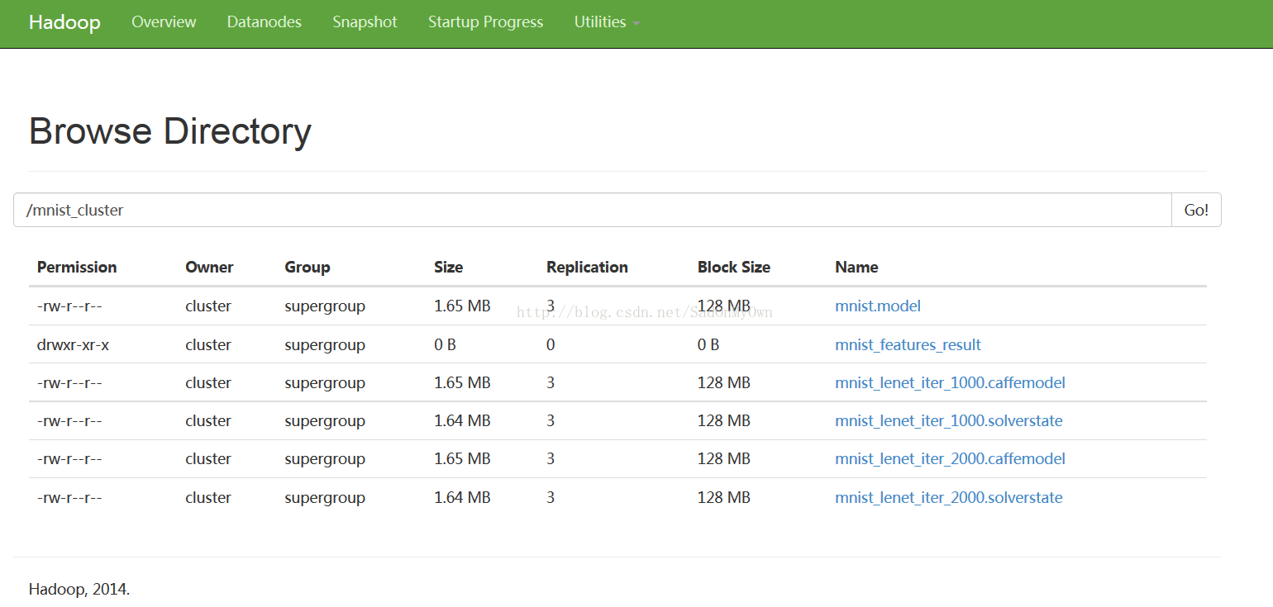
Task: Go to the Datanodes page
Action: coord(265,22)
